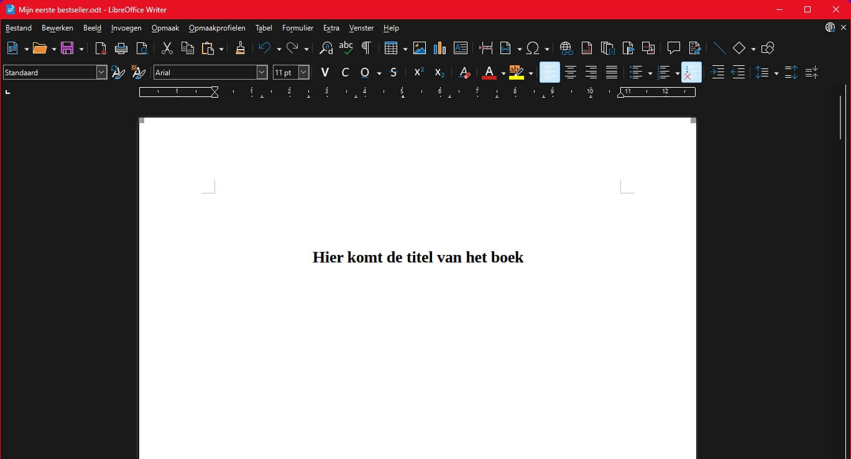Align text left
The height and width of the screenshot is (459, 851).
pos(550,73)
